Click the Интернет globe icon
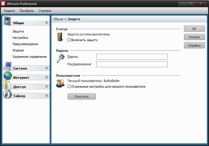Screen dimensions: 209x146 tap(7, 75)
